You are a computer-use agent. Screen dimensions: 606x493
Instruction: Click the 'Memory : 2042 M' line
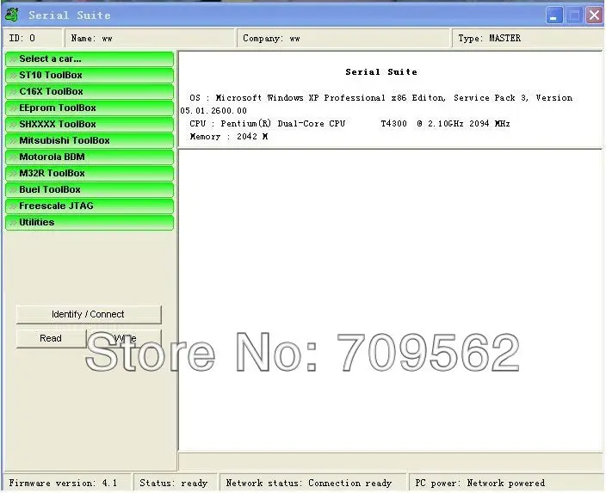[229, 137]
